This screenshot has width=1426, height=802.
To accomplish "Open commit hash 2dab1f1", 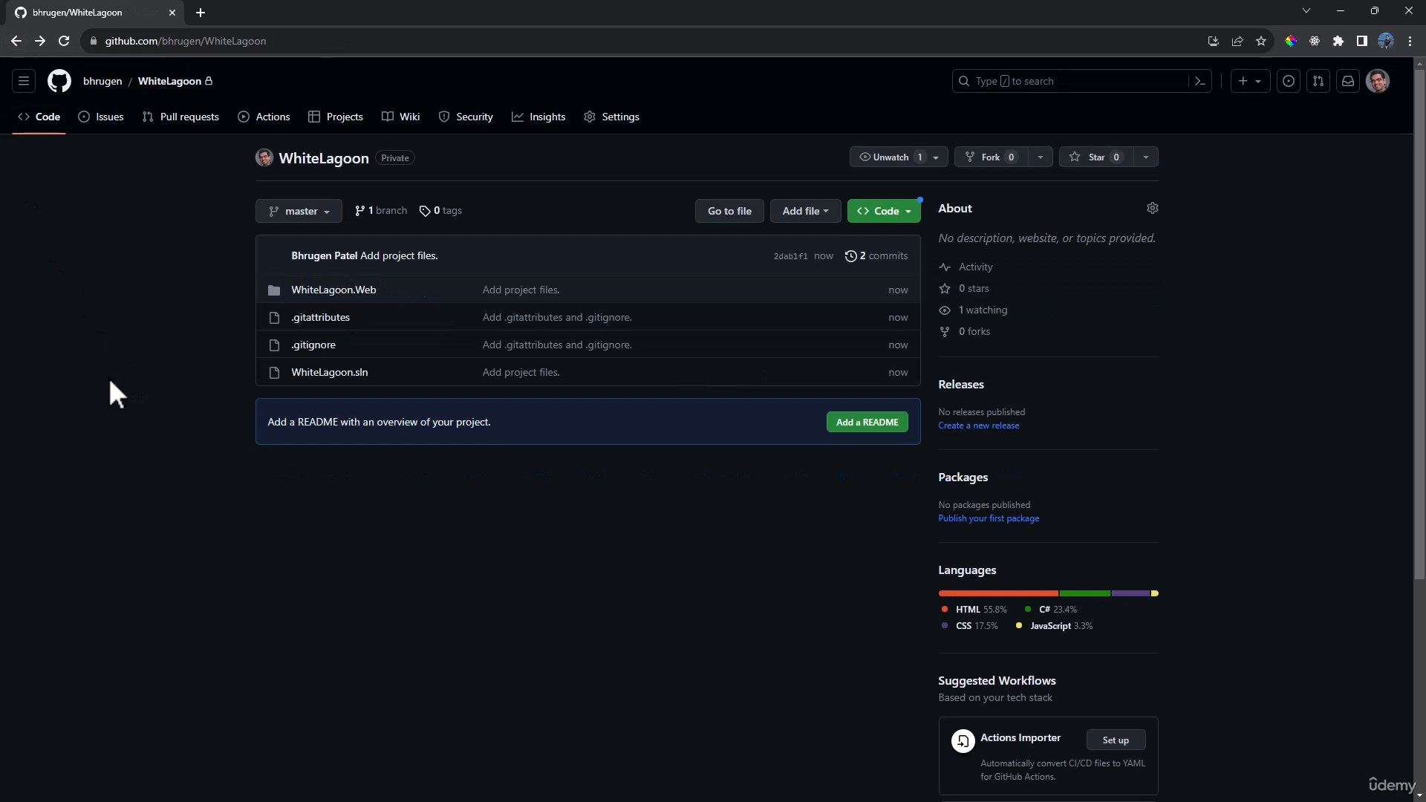I will [790, 256].
